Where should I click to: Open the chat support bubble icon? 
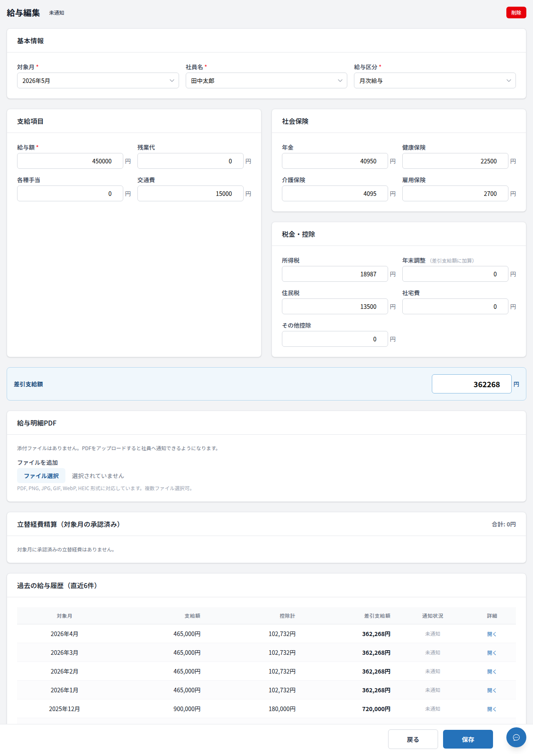click(516, 737)
